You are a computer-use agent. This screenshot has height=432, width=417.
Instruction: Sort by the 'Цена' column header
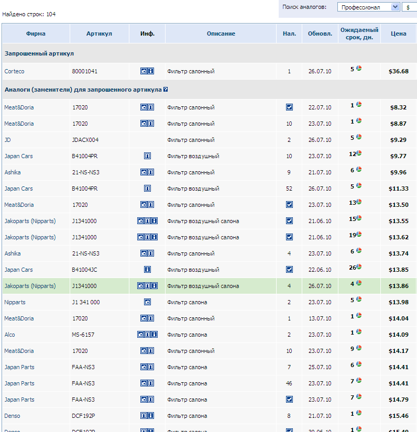[x=399, y=34]
